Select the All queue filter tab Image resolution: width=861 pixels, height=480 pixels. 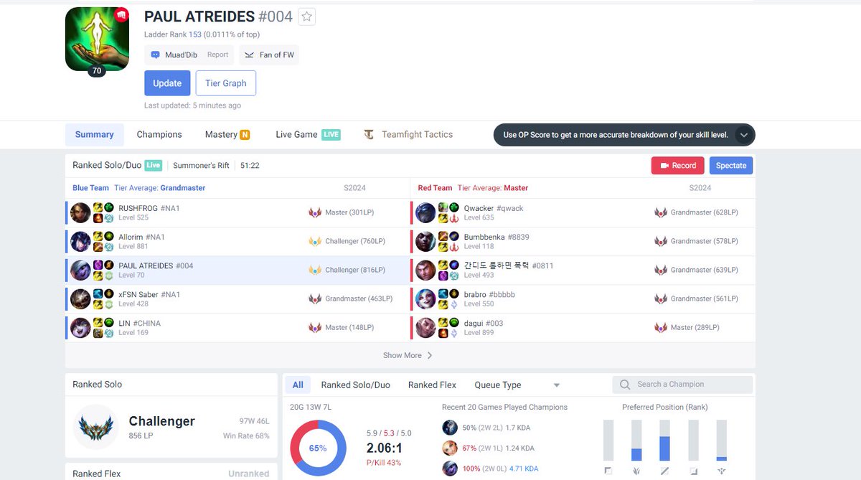point(298,385)
